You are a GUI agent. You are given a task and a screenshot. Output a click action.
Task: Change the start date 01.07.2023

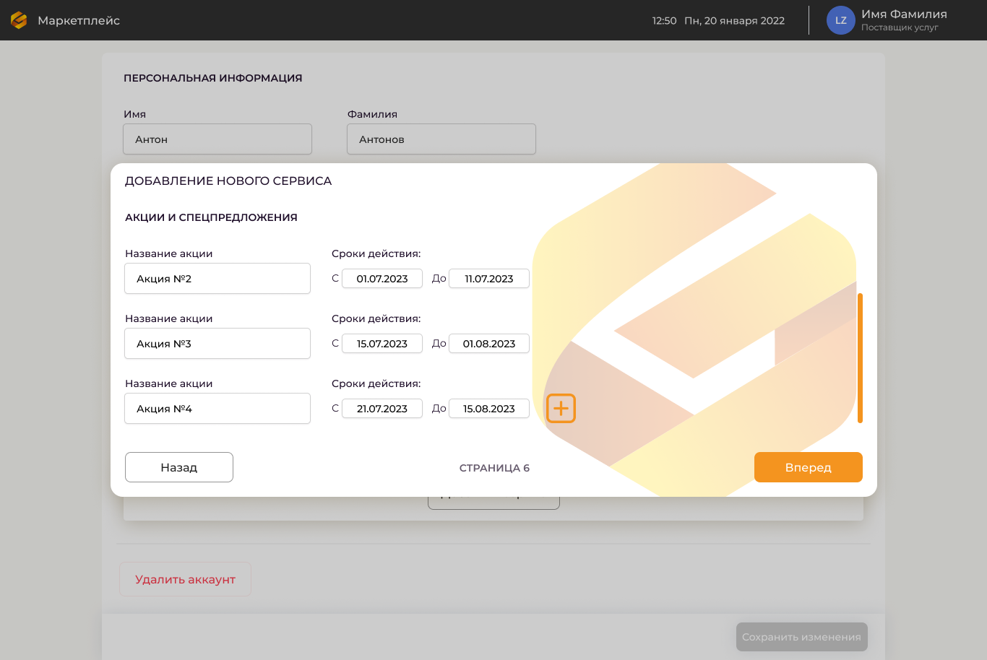click(x=382, y=279)
